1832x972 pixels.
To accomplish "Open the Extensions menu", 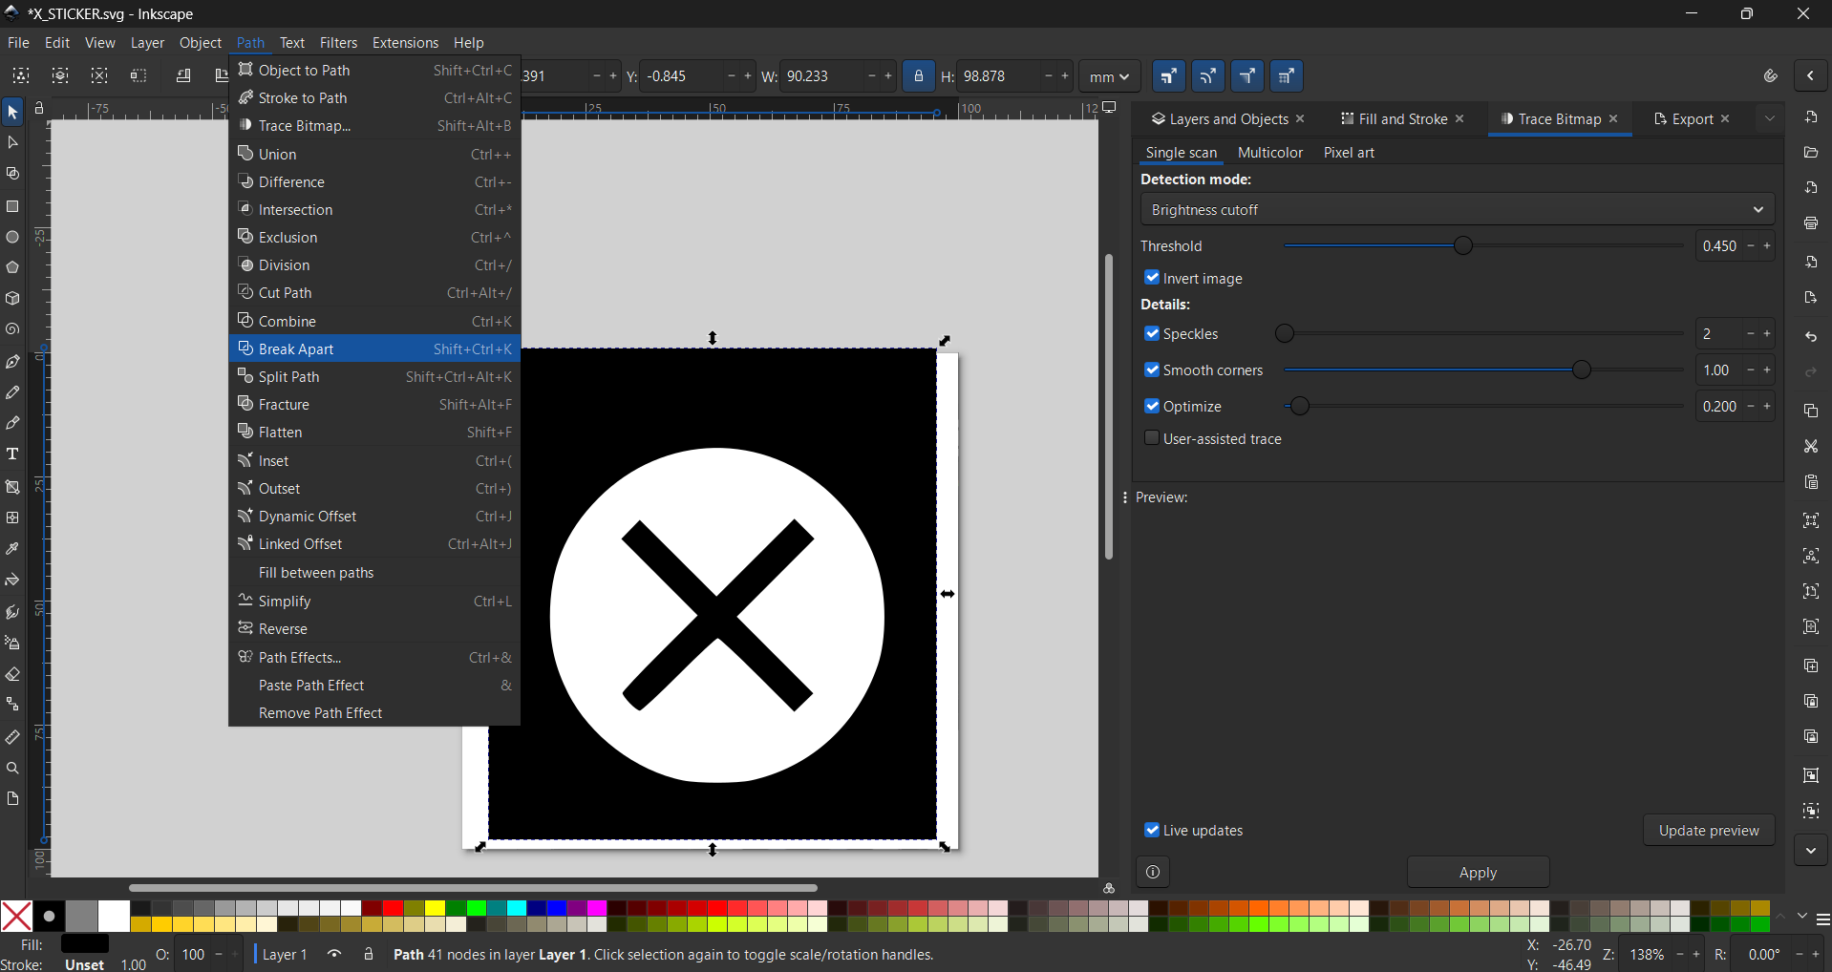I will [x=405, y=43].
